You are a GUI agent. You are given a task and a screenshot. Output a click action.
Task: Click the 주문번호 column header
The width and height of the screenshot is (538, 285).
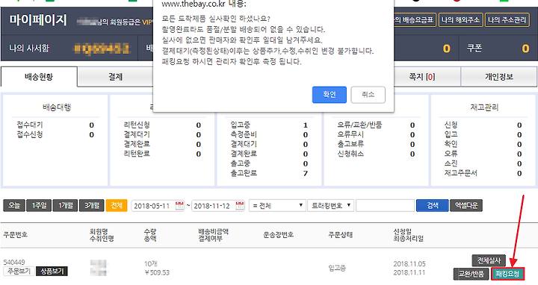pos(16,235)
